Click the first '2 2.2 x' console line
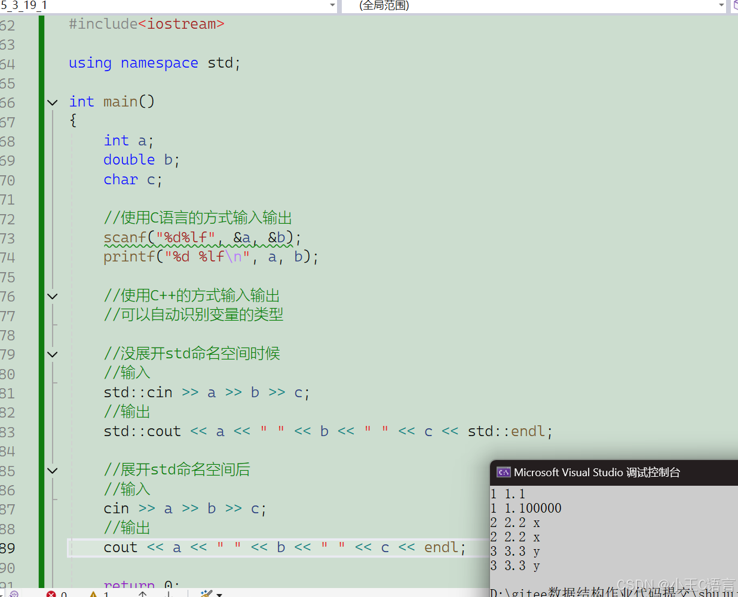The width and height of the screenshot is (738, 597). [515, 523]
